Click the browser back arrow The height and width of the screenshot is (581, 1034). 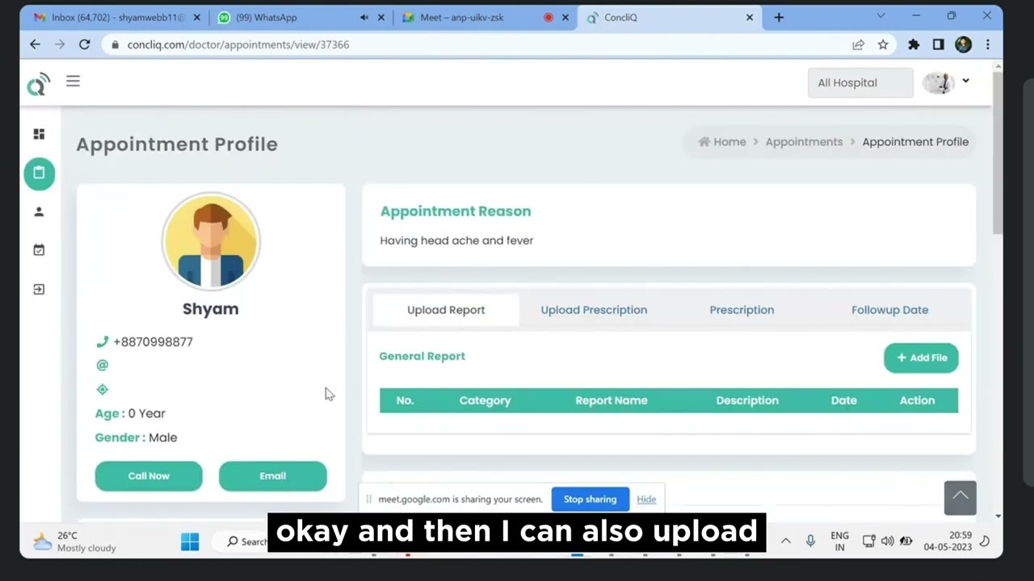[35, 44]
